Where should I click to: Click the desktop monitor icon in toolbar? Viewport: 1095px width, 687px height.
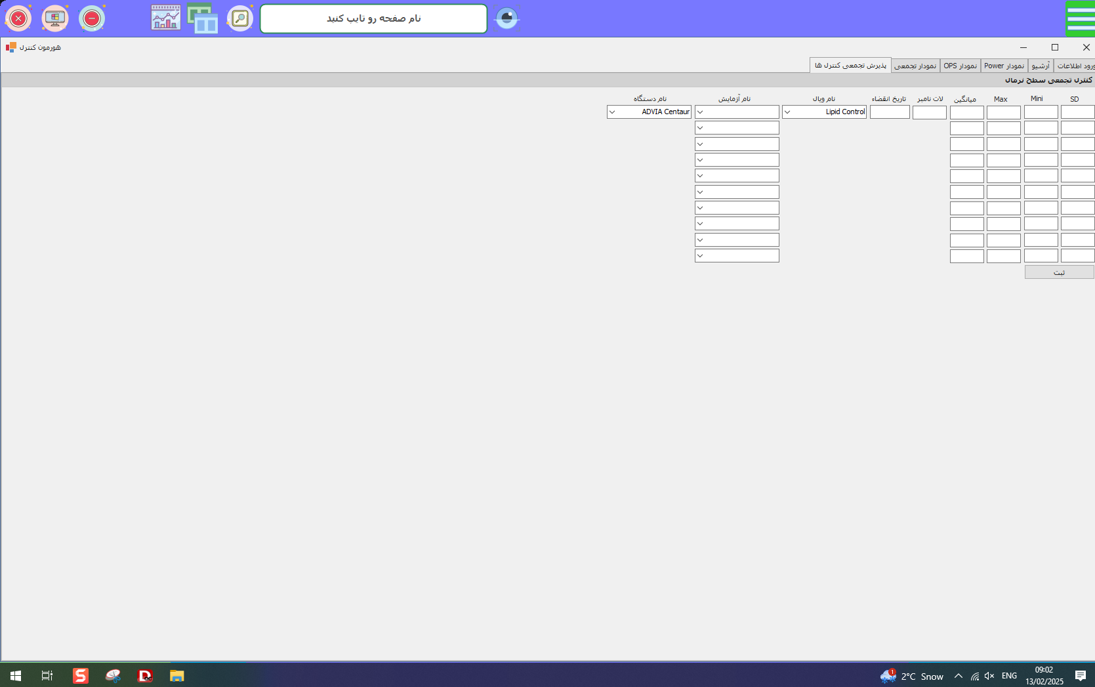(x=55, y=18)
